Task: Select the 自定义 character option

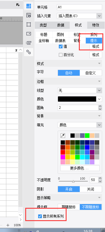Action: pos(91,73)
